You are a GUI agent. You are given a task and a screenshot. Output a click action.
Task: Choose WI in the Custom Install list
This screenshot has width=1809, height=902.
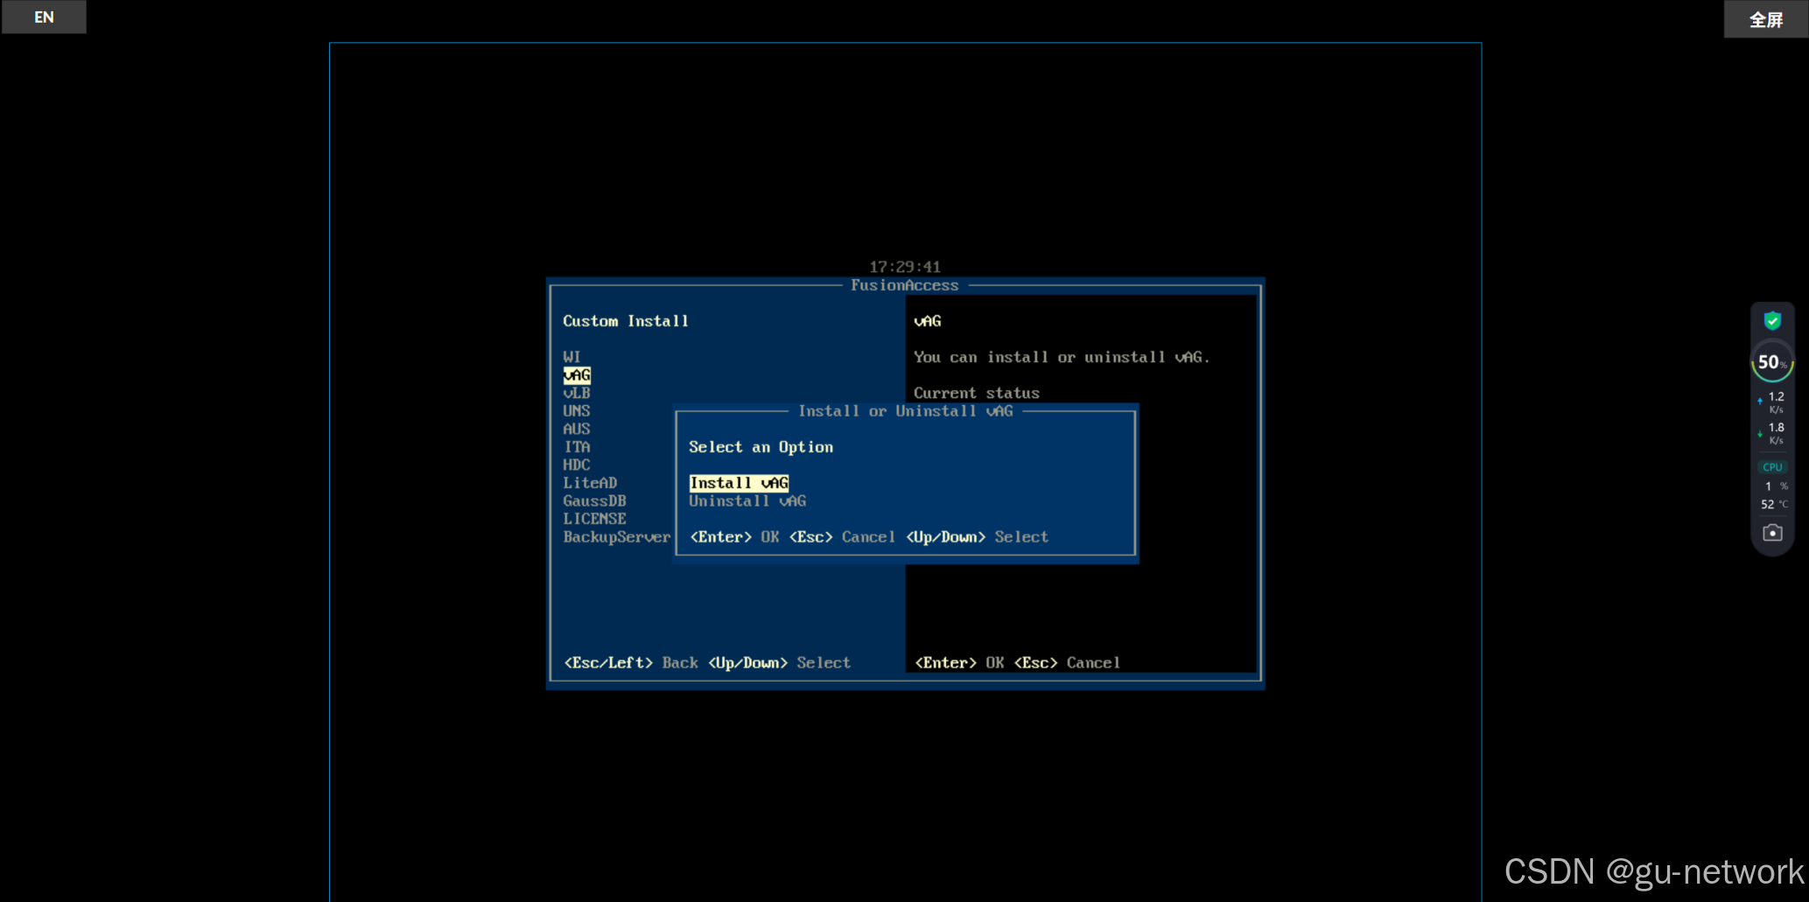571,357
